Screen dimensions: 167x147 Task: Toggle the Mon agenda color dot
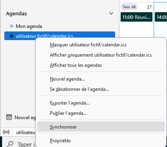tap(12, 26)
